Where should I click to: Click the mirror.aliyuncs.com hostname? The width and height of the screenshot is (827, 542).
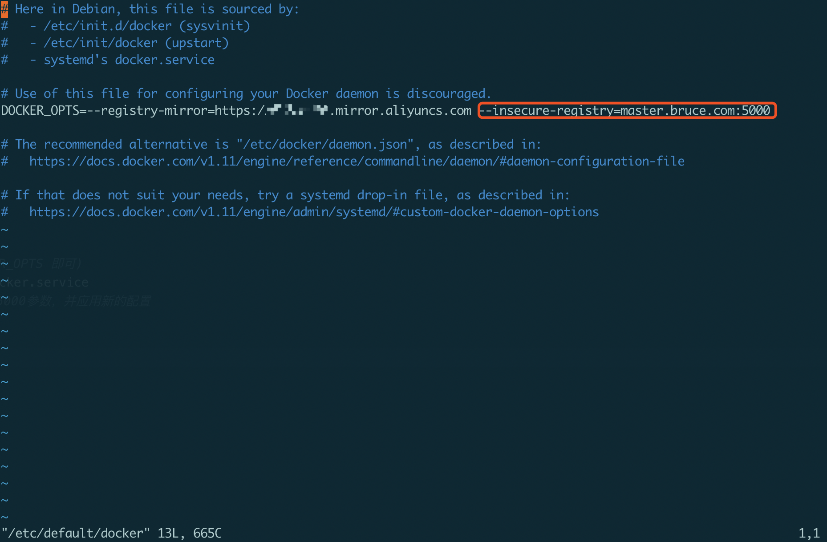point(403,111)
